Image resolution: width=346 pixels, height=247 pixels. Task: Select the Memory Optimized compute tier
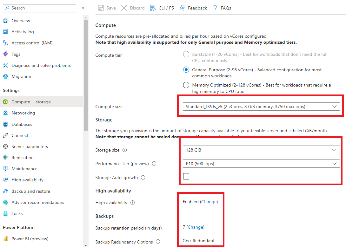pyautogui.click(x=186, y=85)
